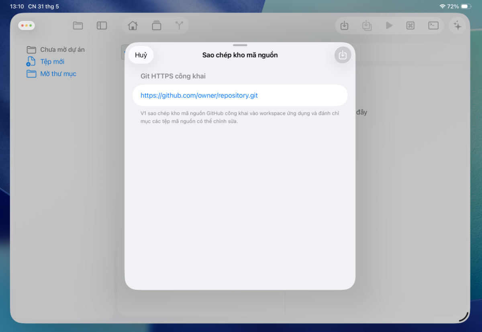482x332 pixels.
Task: Click the 'Sao chép kho mã nguồn' title
Action: coord(240,55)
